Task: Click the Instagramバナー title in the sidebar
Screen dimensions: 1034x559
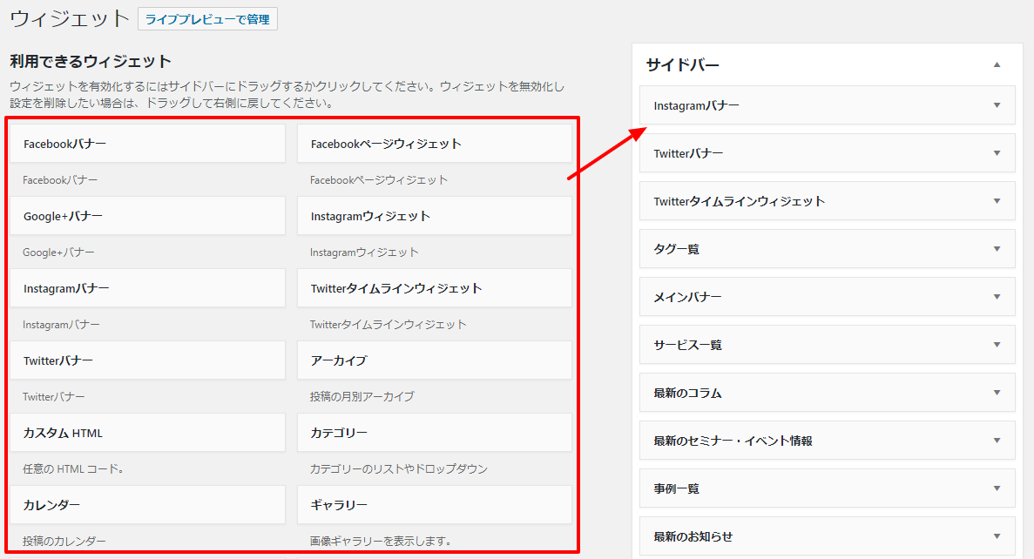Action: point(696,105)
